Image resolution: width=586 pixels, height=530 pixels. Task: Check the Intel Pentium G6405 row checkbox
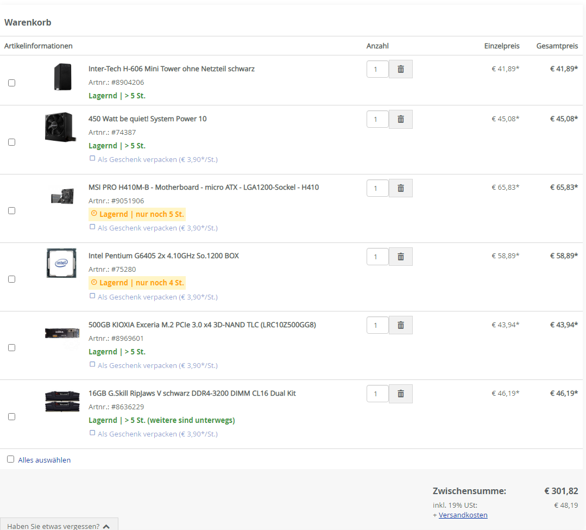11,279
